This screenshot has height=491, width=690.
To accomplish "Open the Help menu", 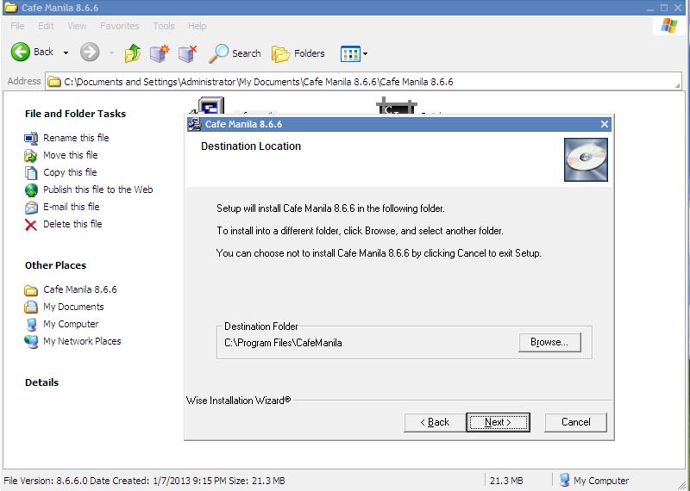I will [x=198, y=26].
